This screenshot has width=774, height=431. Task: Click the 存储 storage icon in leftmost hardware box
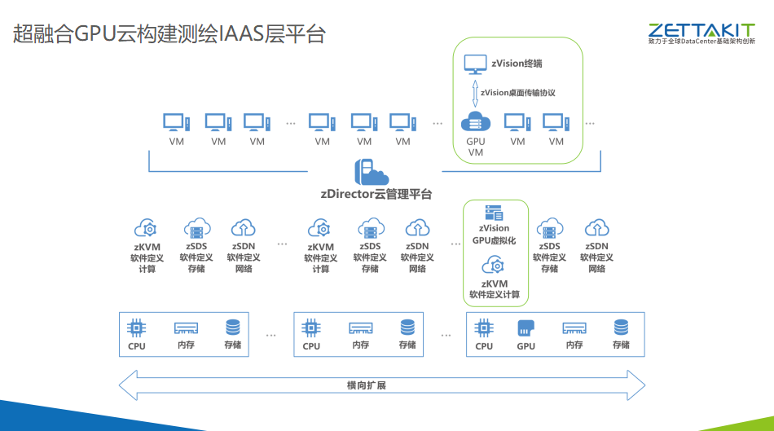tap(233, 328)
